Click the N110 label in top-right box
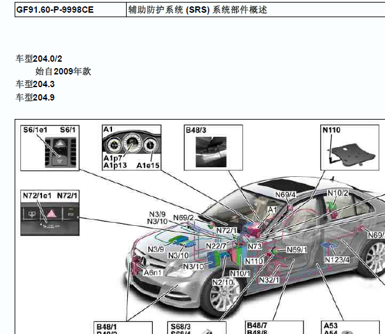This screenshot has height=334, width=385. [x=332, y=130]
